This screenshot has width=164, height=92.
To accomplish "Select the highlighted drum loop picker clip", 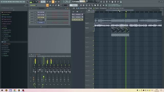I will pos(77,19).
